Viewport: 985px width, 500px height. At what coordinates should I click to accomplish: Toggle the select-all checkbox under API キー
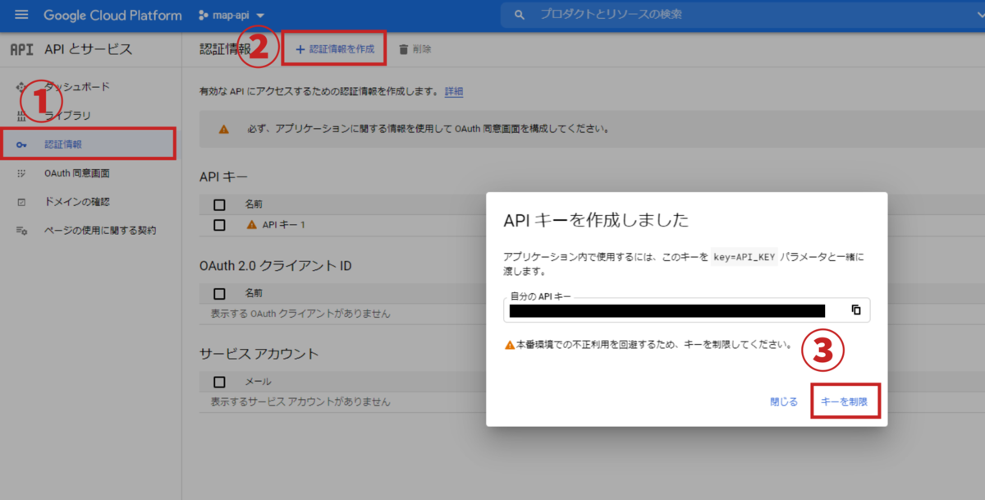point(219,204)
